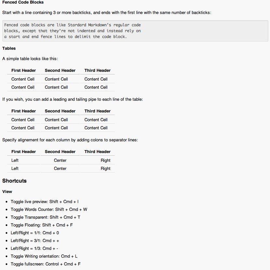Click the "Toggle Transparent" shortcut entry
Screen dimensions: 270x270
pyautogui.click(x=45, y=217)
